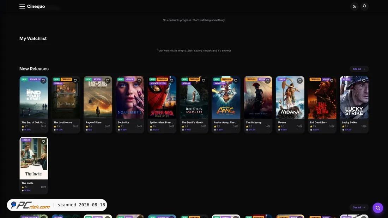See all in the bottom section
The image size is (388, 218).
pos(359,207)
